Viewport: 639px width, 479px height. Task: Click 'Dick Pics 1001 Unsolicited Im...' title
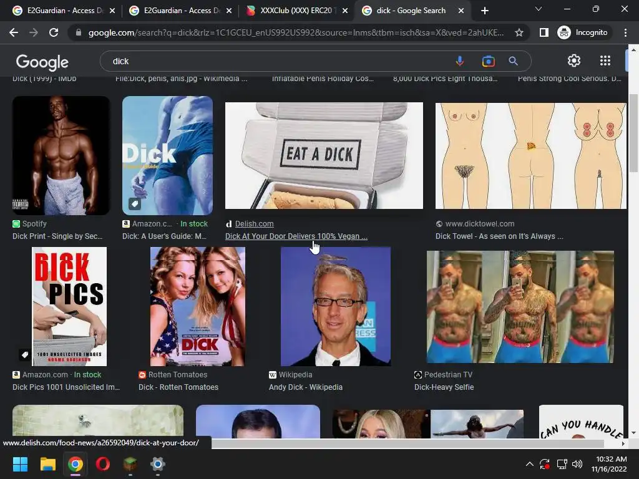point(66,387)
